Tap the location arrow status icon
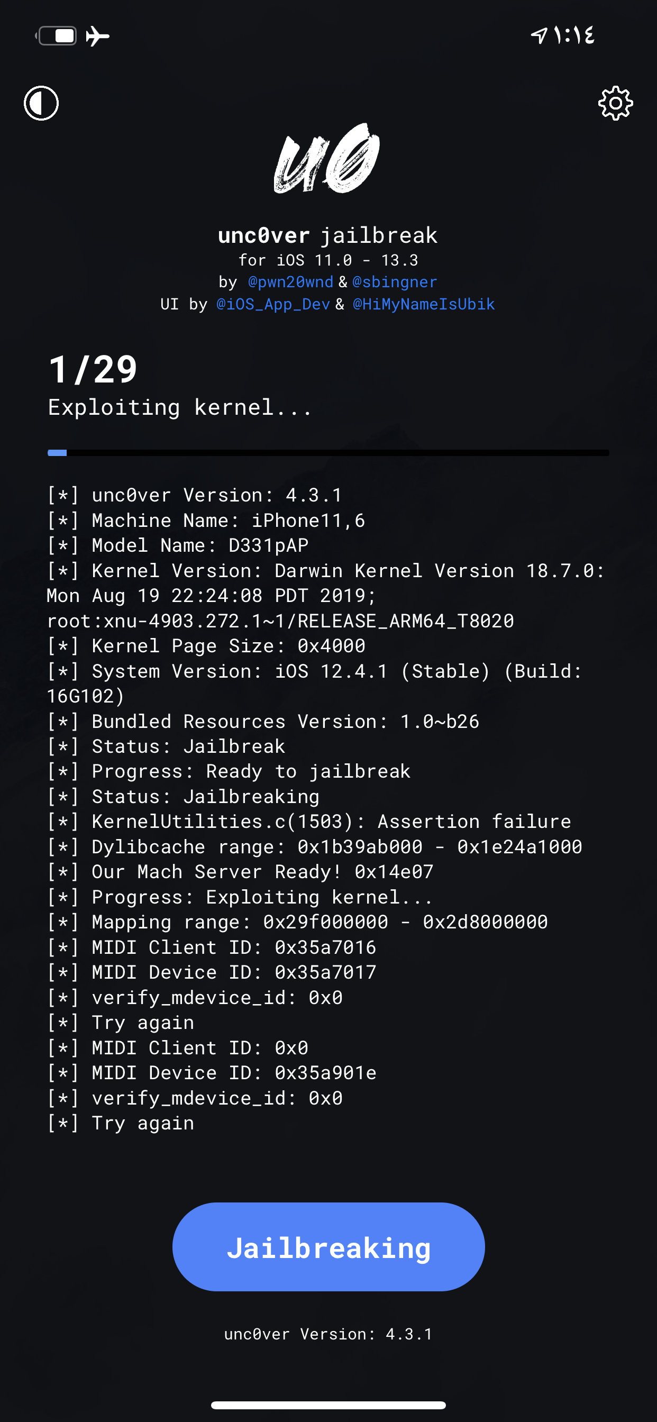 (539, 35)
